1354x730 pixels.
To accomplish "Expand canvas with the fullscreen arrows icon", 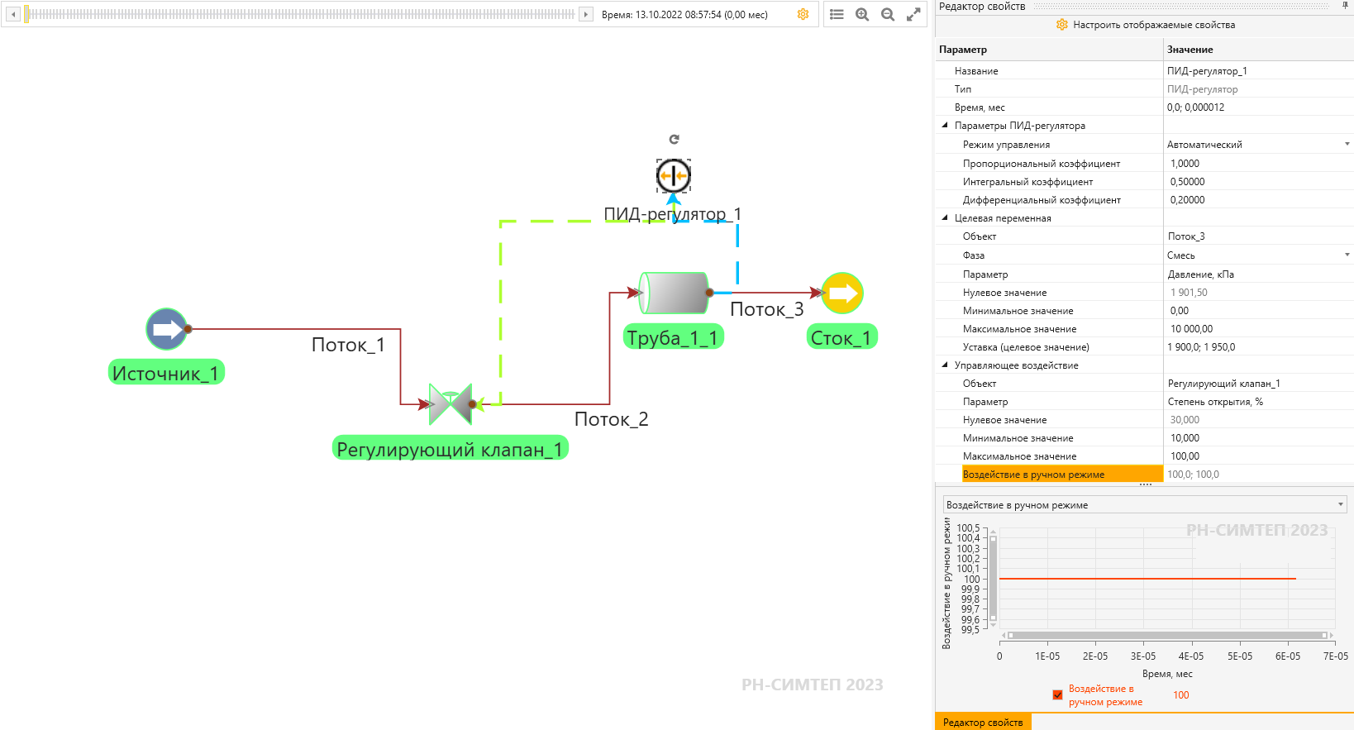I will [913, 14].
